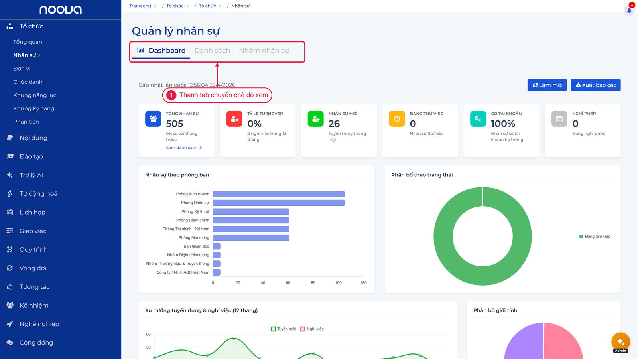638x359 pixels.
Task: Follow the Xem danh sách link
Action: tap(184, 148)
